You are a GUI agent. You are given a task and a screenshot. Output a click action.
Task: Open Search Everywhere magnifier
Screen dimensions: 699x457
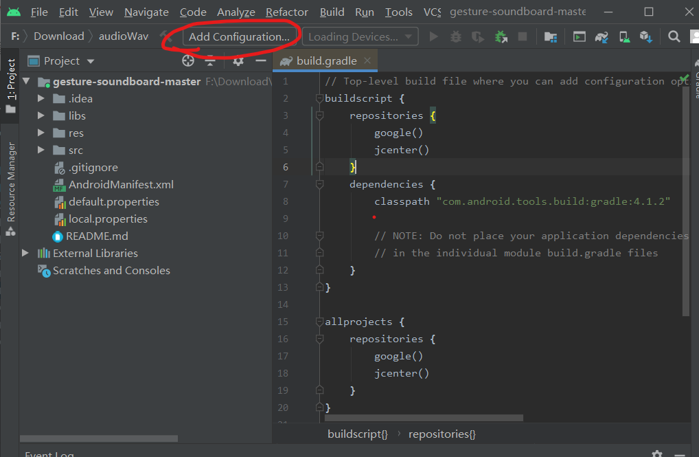[674, 36]
